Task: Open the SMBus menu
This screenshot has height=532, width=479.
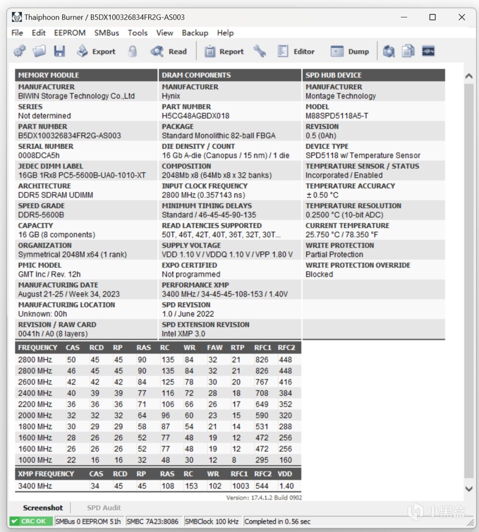Action: [x=107, y=33]
